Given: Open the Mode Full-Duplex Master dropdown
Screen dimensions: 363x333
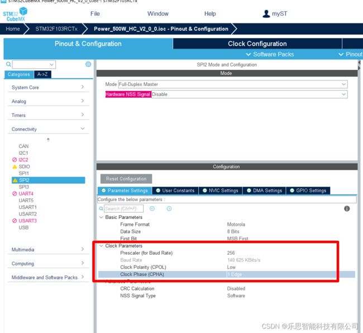Looking at the screenshot, I should (x=233, y=84).
